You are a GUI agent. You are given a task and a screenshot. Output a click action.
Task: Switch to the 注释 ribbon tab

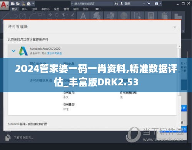34,9
